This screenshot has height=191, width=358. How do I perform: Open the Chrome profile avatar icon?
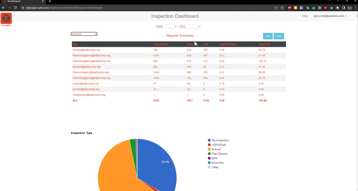[x=350, y=8]
